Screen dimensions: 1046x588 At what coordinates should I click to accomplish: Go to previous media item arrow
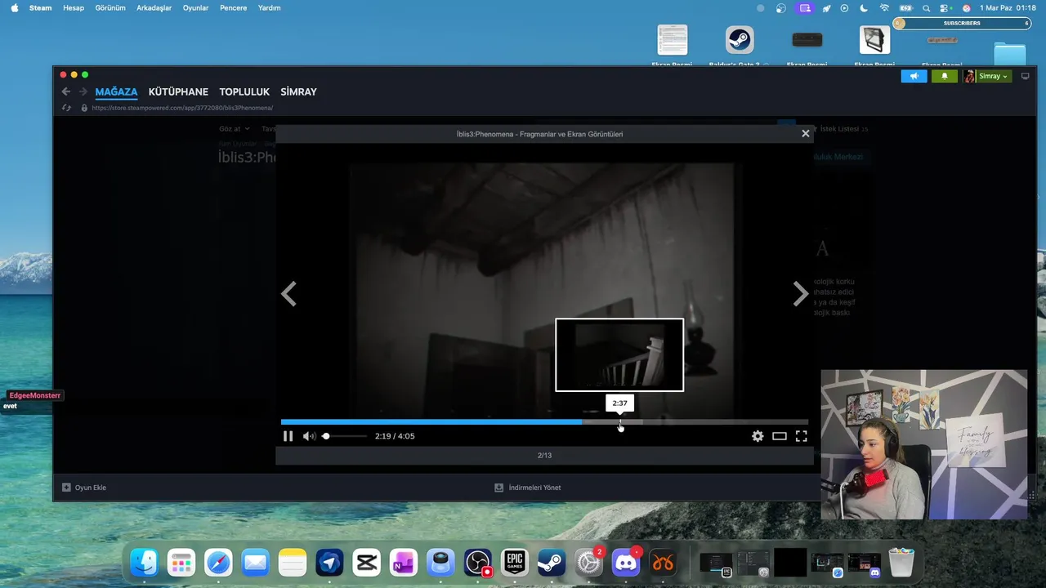coord(288,294)
